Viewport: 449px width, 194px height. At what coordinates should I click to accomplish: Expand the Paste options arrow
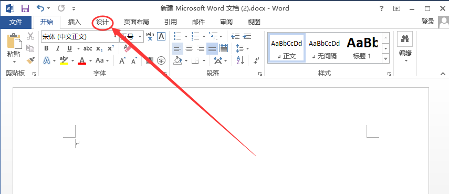14,62
